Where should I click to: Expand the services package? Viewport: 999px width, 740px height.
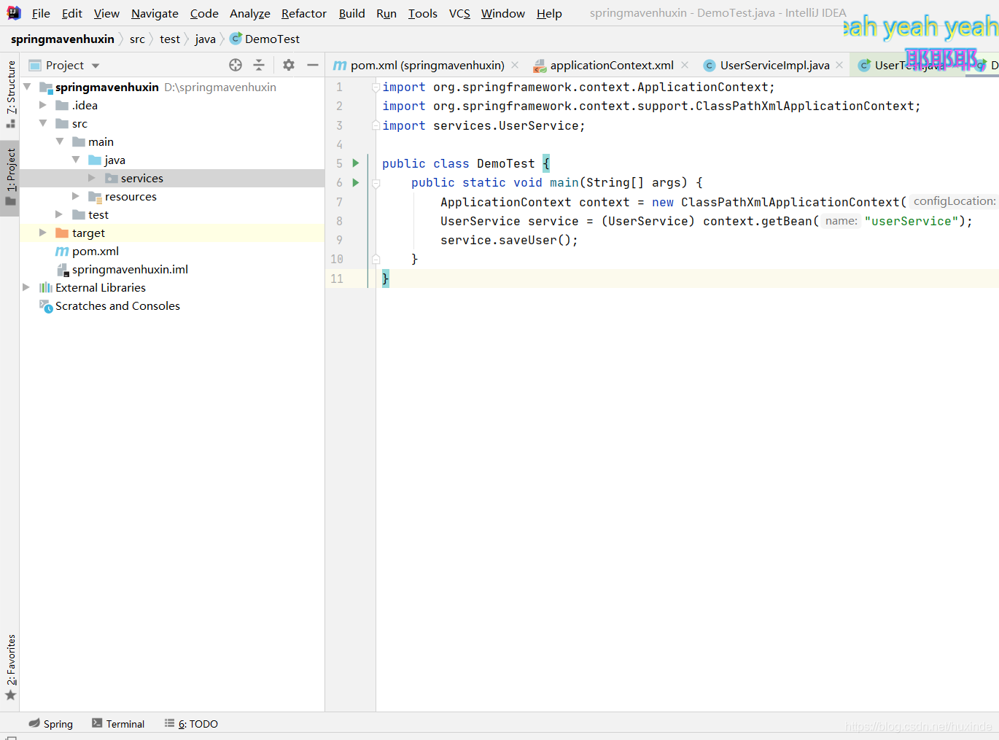(x=92, y=178)
